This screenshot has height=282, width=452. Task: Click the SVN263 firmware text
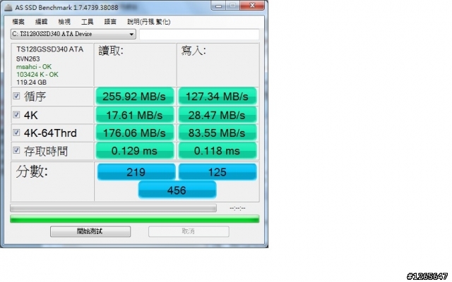28,59
